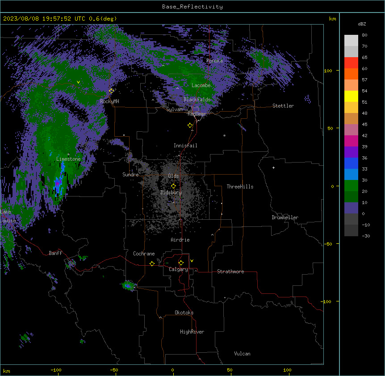Click the Strathmore label
Image resolution: width=385 pixels, height=376 pixels.
coord(230,272)
